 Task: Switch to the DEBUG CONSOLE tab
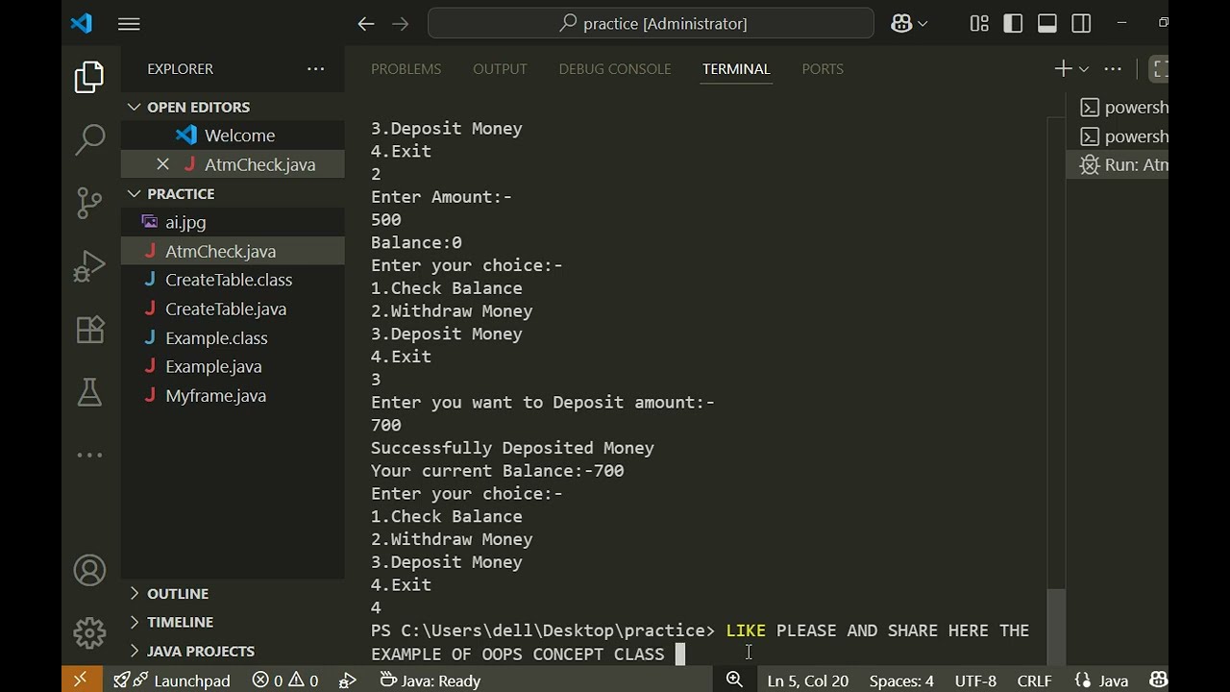click(x=615, y=69)
